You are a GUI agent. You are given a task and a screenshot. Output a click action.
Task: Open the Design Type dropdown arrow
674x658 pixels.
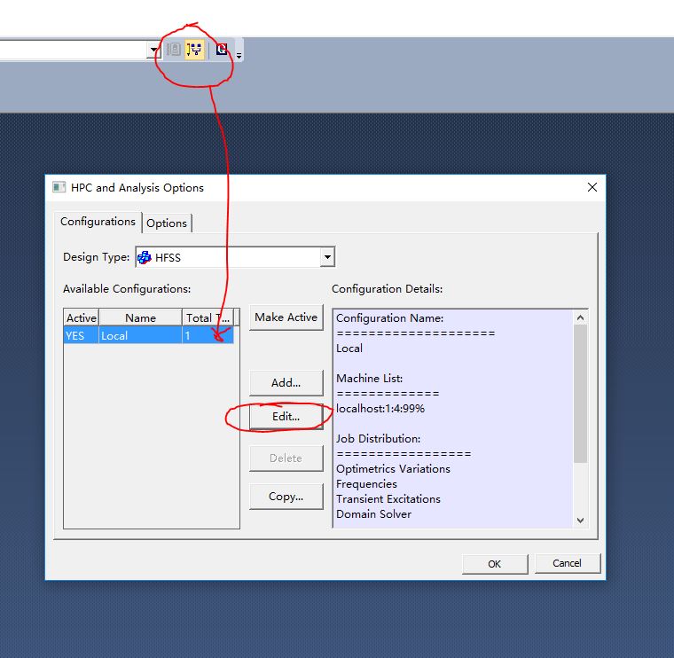[x=327, y=257]
